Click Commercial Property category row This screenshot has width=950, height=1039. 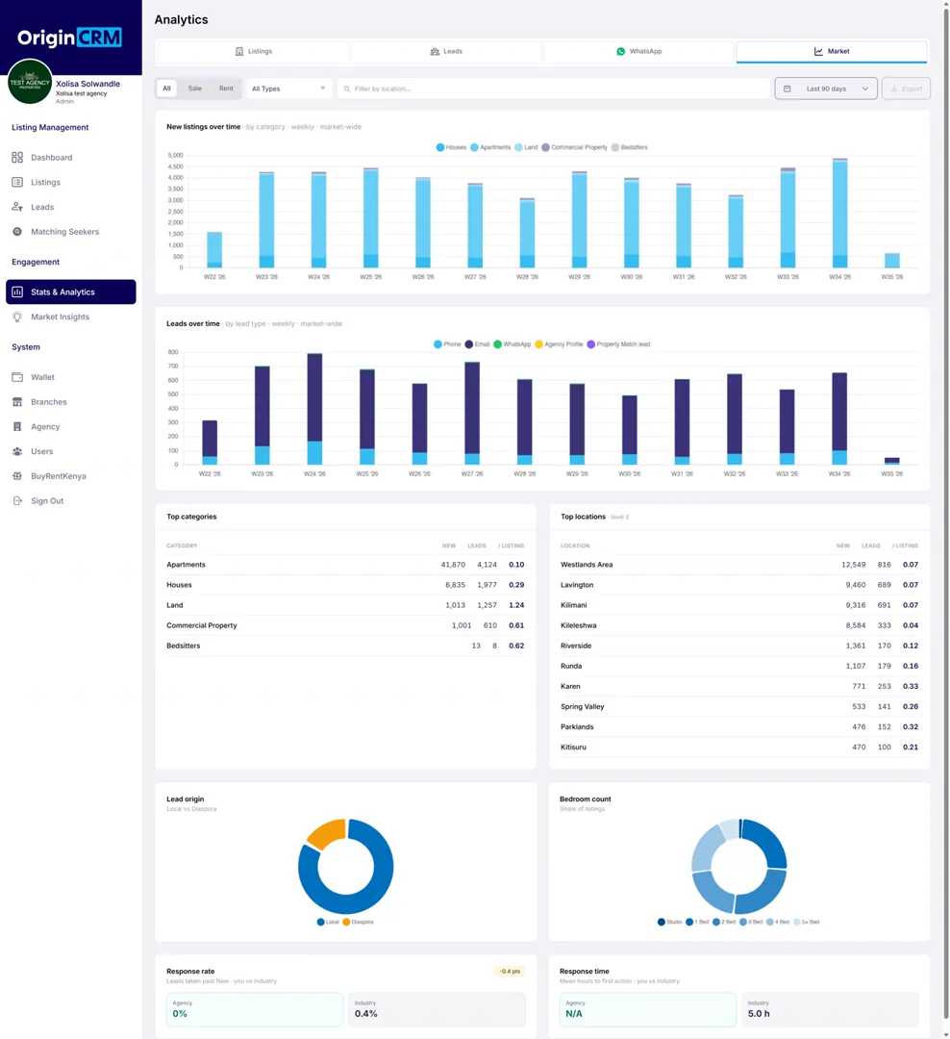coord(345,625)
